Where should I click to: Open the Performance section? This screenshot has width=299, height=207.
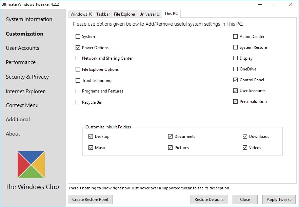pyautogui.click(x=21, y=62)
